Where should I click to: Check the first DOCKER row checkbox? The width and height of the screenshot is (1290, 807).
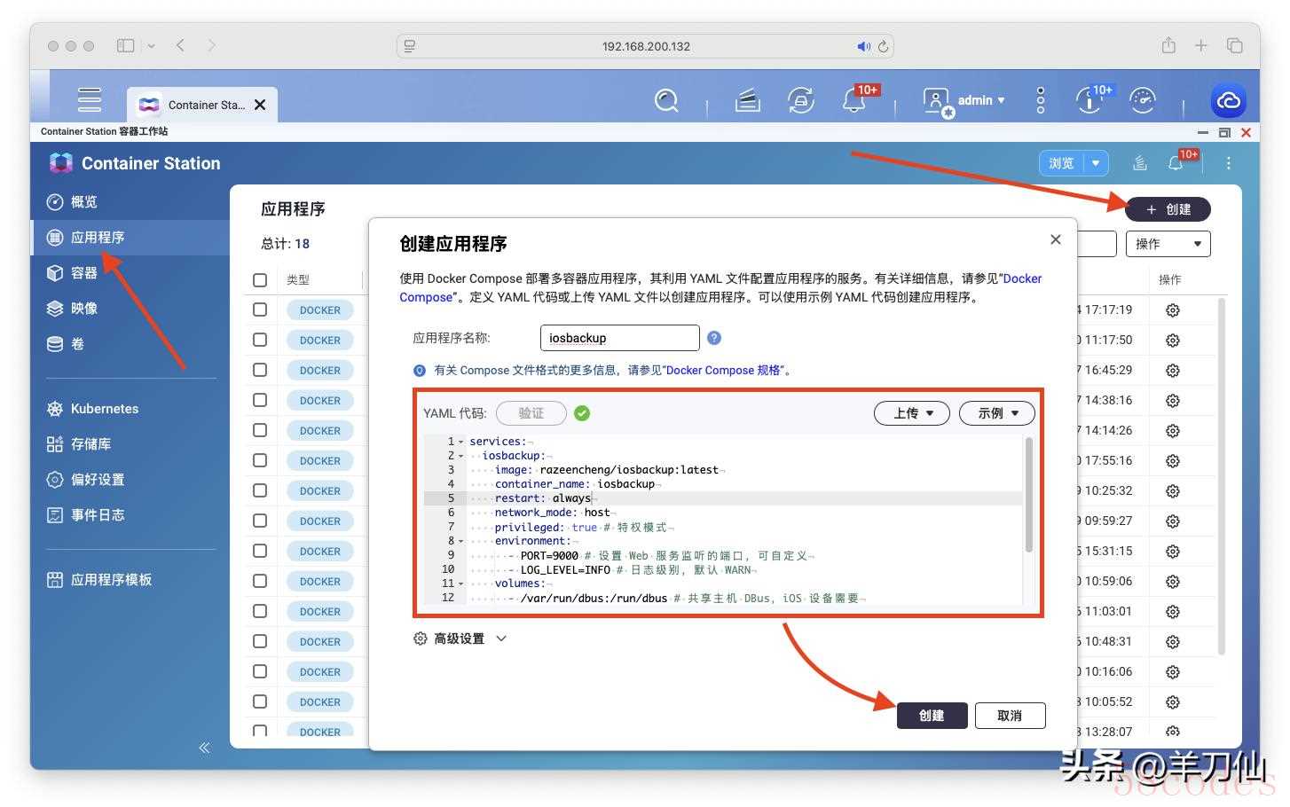tap(260, 309)
